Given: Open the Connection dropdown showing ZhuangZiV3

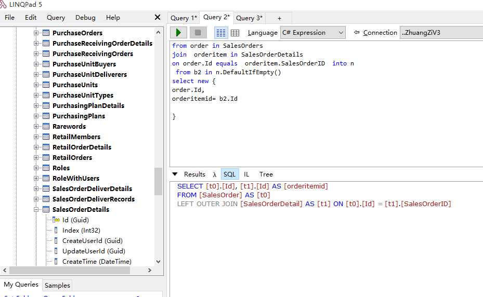Looking at the screenshot, I should [x=441, y=33].
